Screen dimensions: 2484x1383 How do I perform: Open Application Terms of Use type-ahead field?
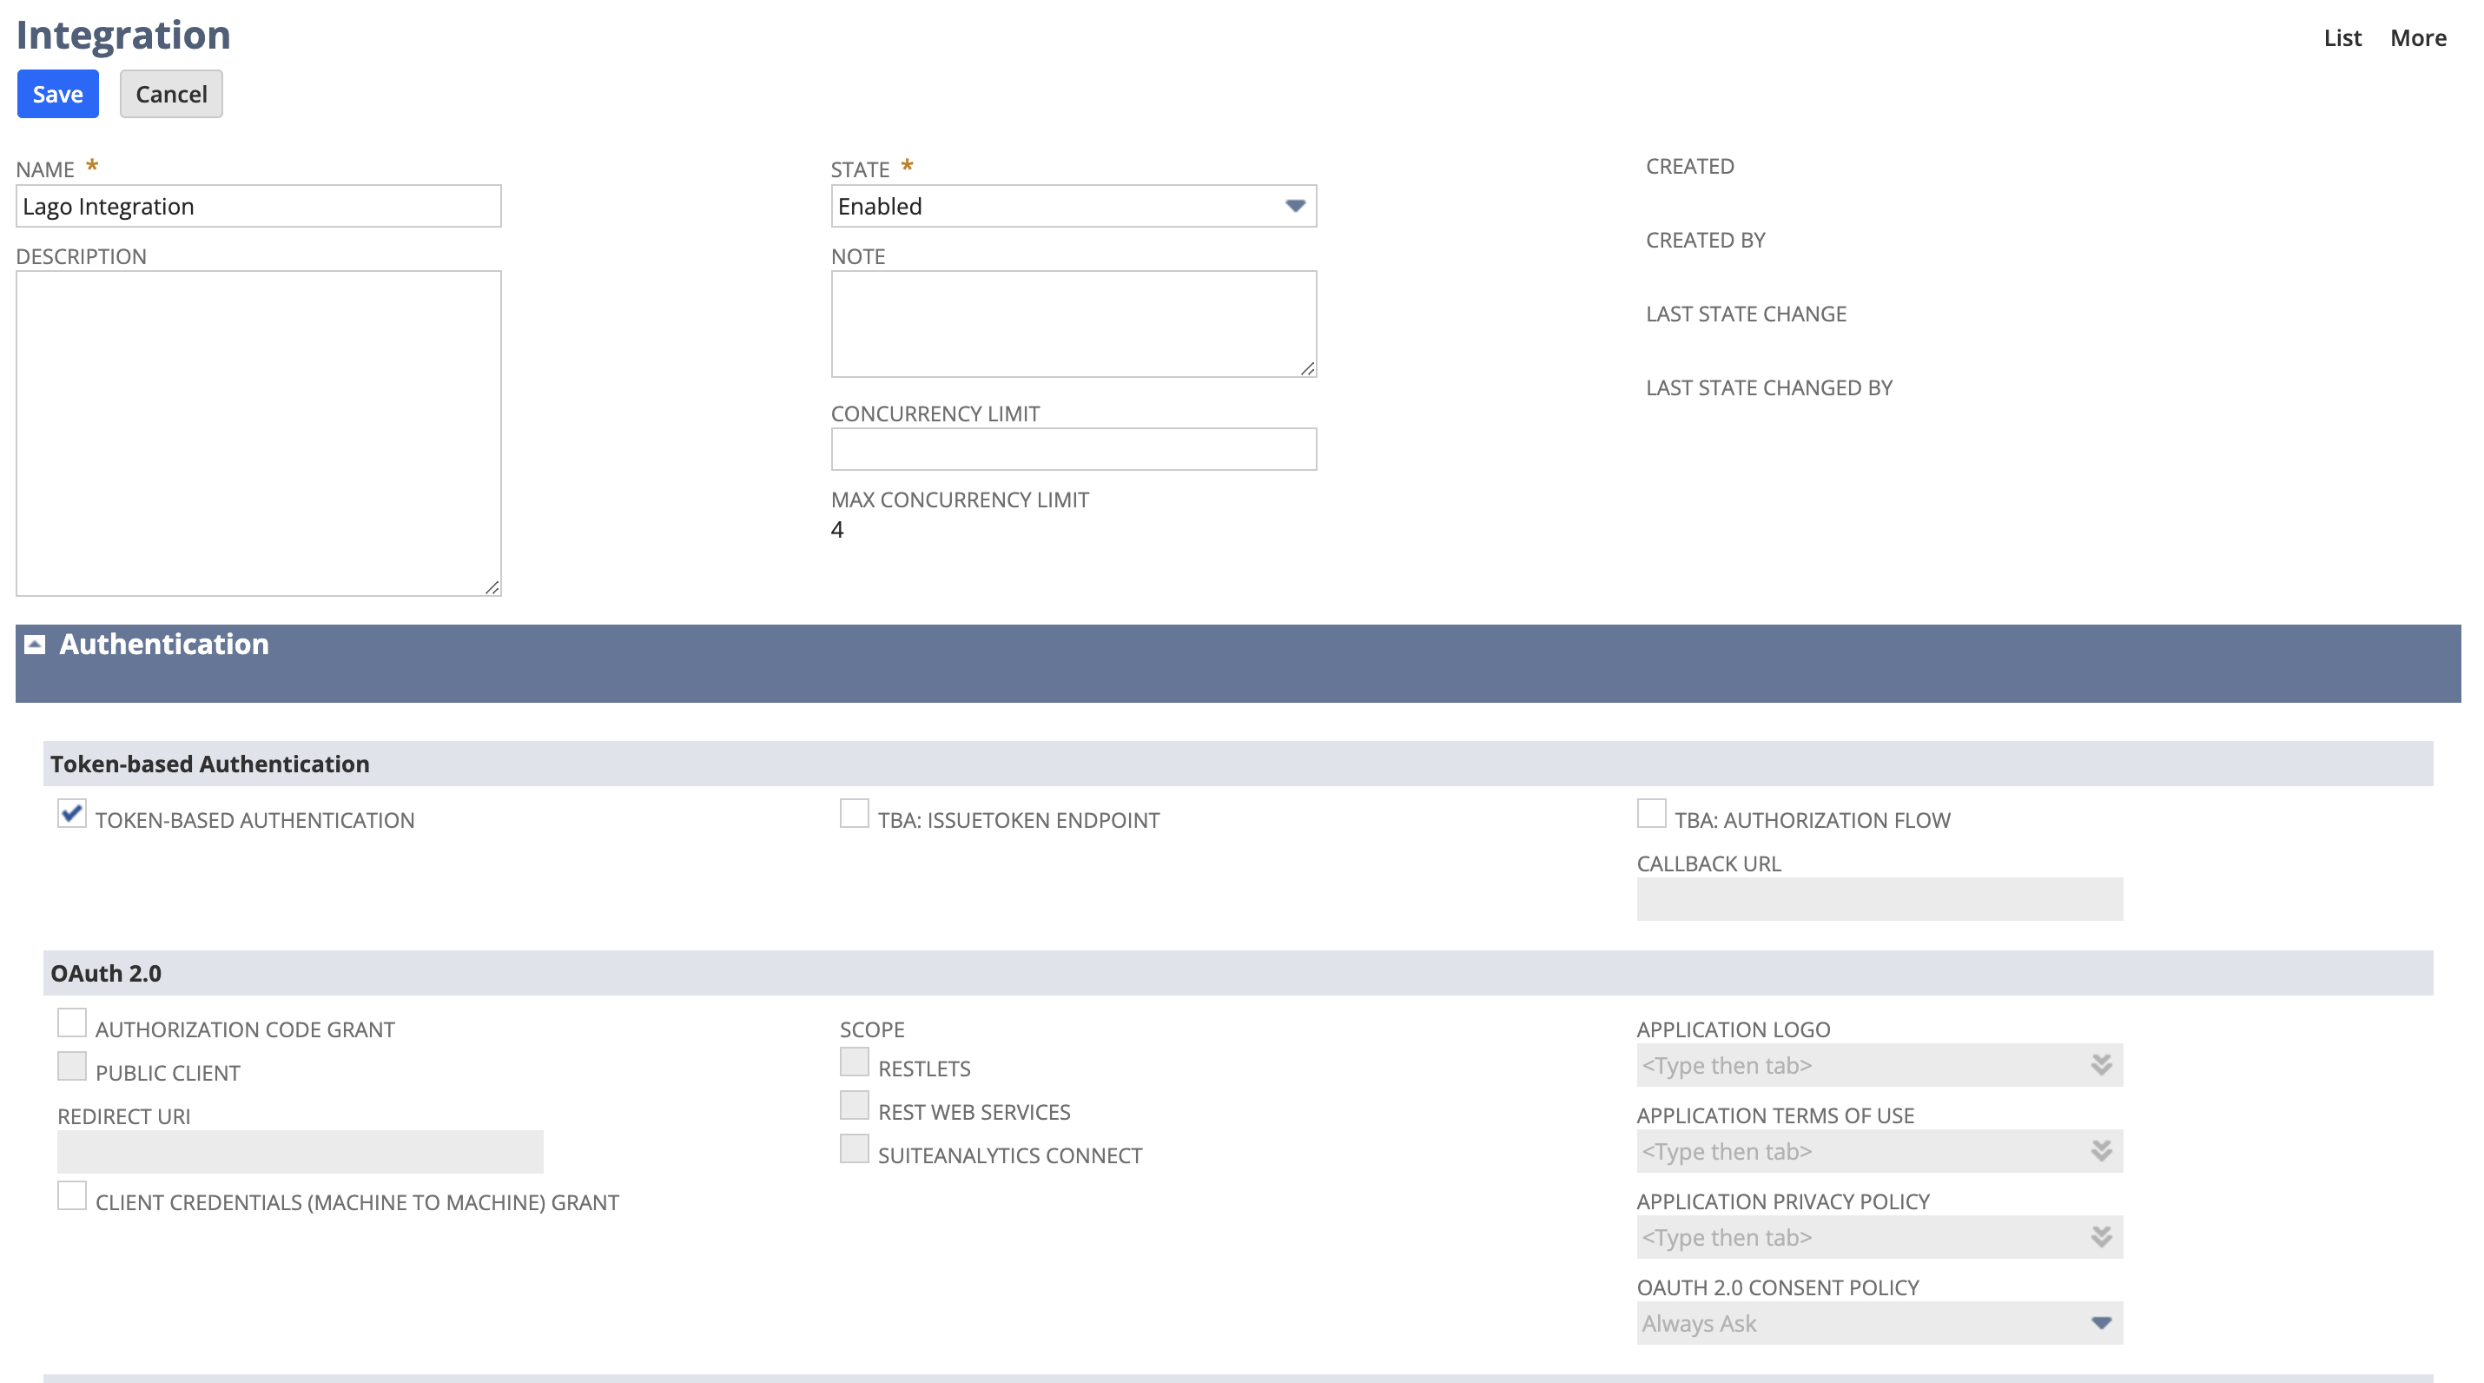click(1880, 1150)
